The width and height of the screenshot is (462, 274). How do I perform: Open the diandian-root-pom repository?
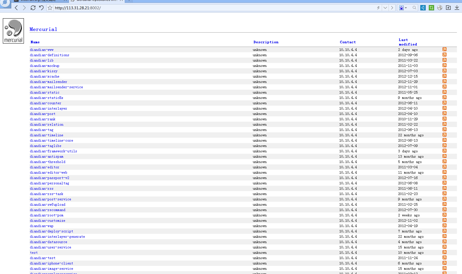coord(46,215)
